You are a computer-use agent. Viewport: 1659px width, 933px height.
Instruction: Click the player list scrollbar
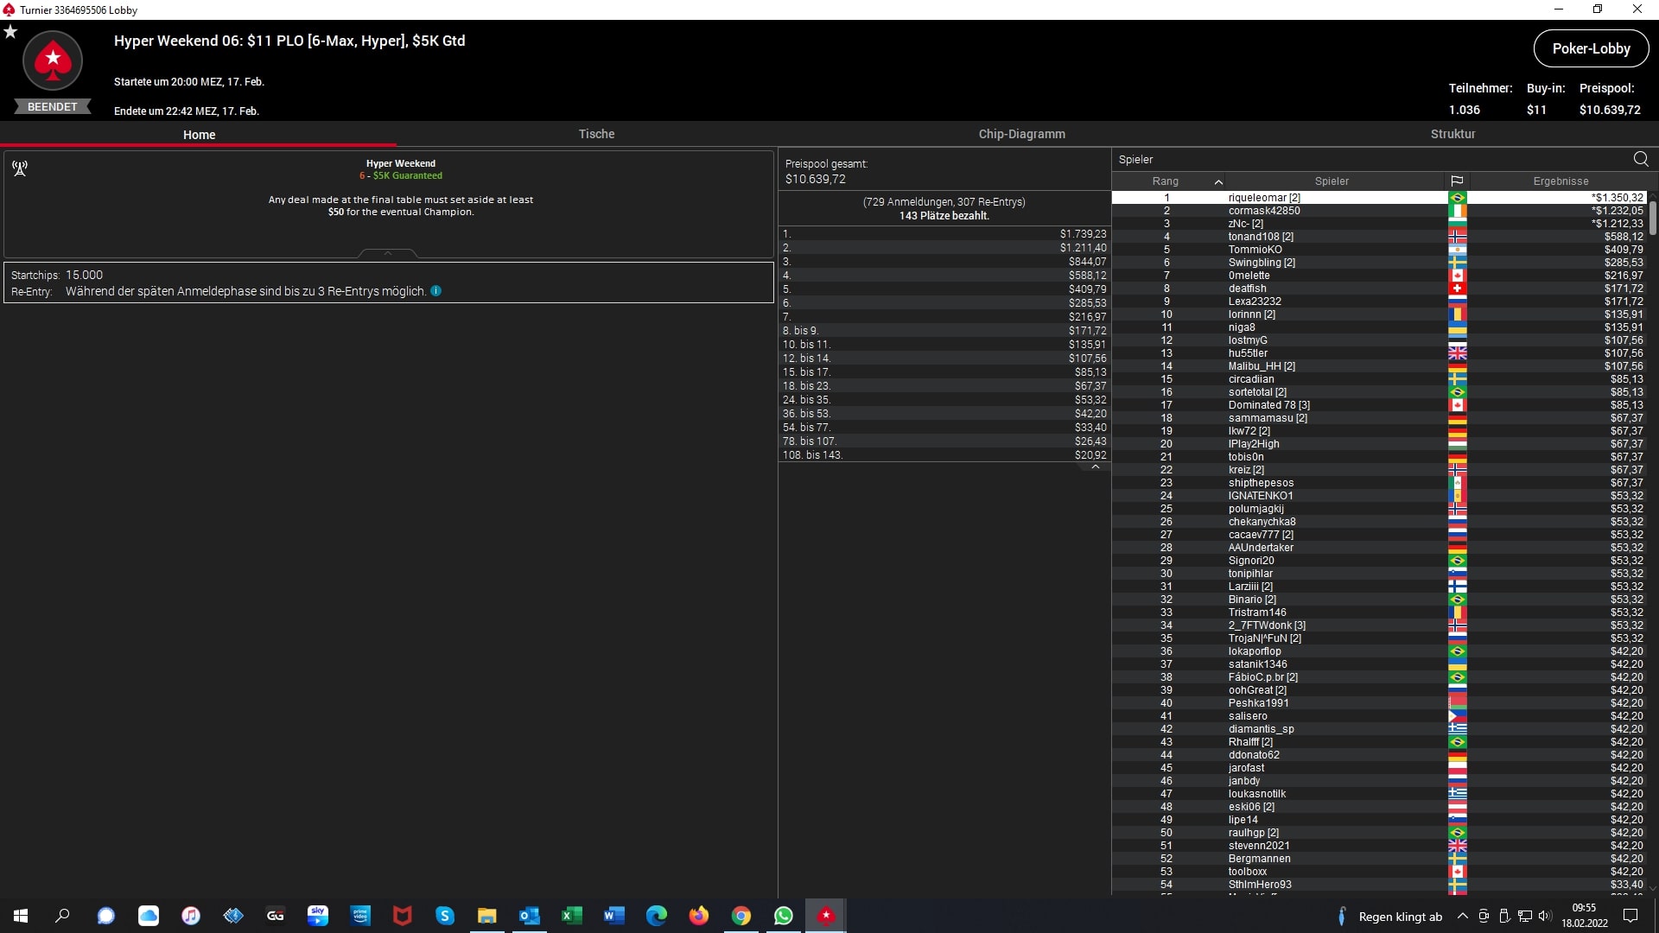pyautogui.click(x=1652, y=218)
